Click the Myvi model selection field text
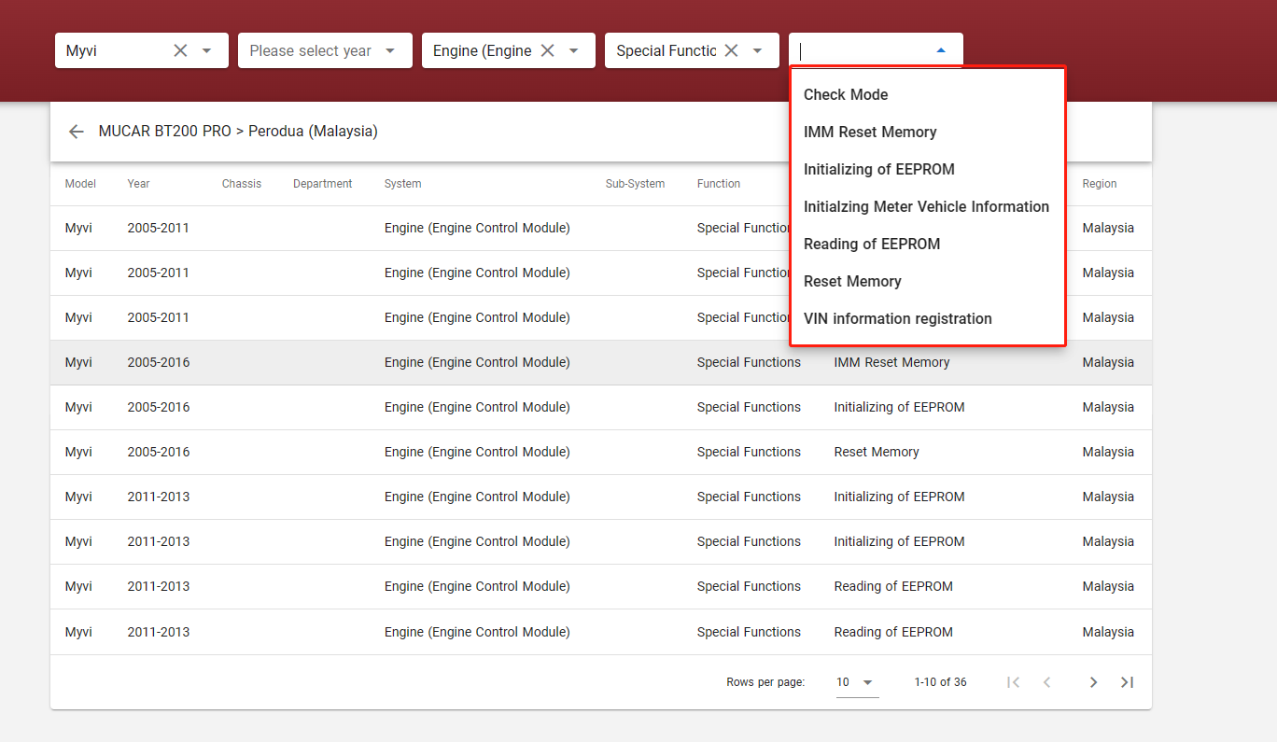This screenshot has height=742, width=1277. pyautogui.click(x=81, y=50)
